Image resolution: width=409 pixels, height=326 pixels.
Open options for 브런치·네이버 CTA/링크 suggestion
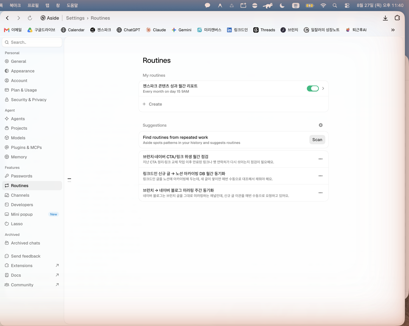click(x=320, y=159)
